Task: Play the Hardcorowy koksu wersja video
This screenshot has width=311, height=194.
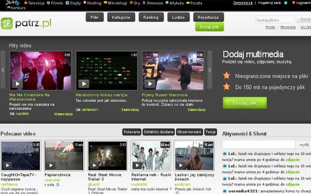Action: click(x=84, y=84)
